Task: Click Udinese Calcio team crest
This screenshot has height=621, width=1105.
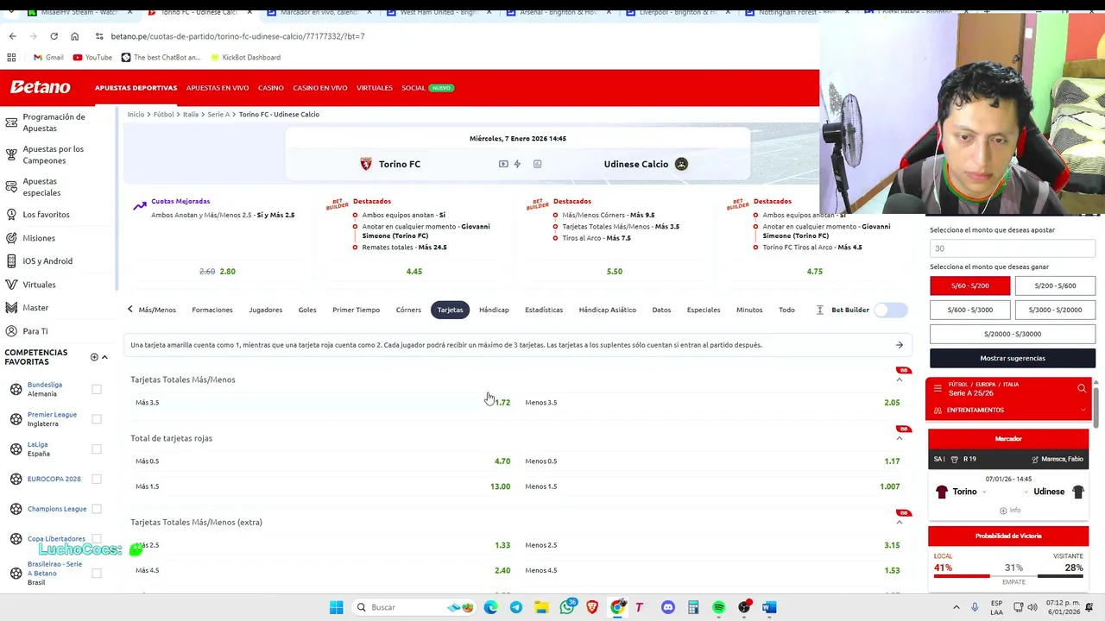Action: coord(681,164)
